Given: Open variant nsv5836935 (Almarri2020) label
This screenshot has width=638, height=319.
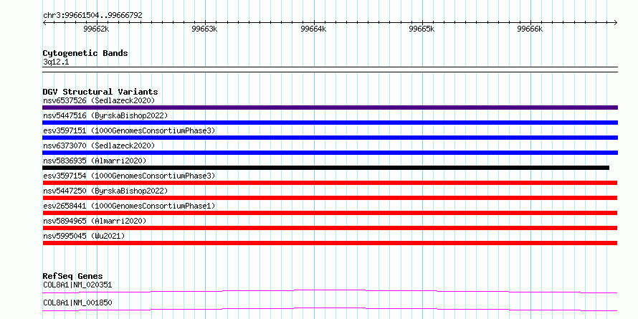Looking at the screenshot, I should pos(95,161).
